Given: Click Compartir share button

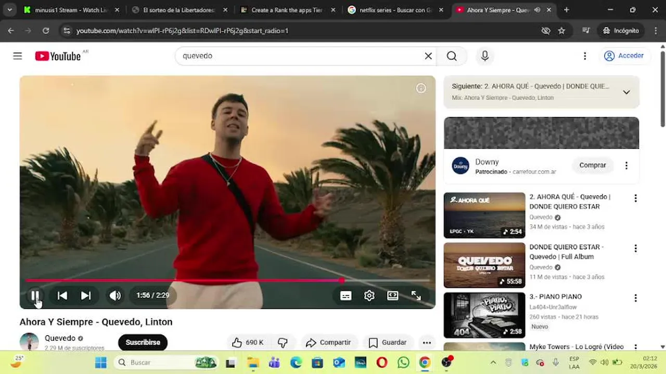Looking at the screenshot, I should coord(328,342).
